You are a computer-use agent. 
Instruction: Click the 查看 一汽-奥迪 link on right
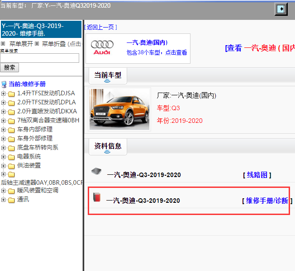point(260,48)
